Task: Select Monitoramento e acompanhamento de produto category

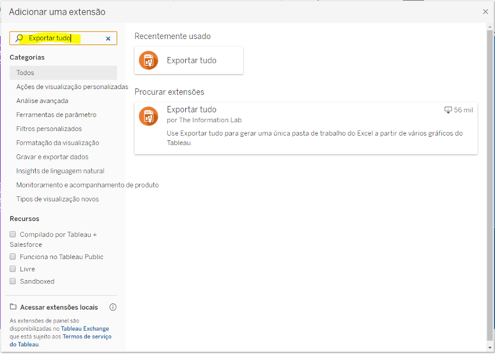Action: [x=87, y=185]
